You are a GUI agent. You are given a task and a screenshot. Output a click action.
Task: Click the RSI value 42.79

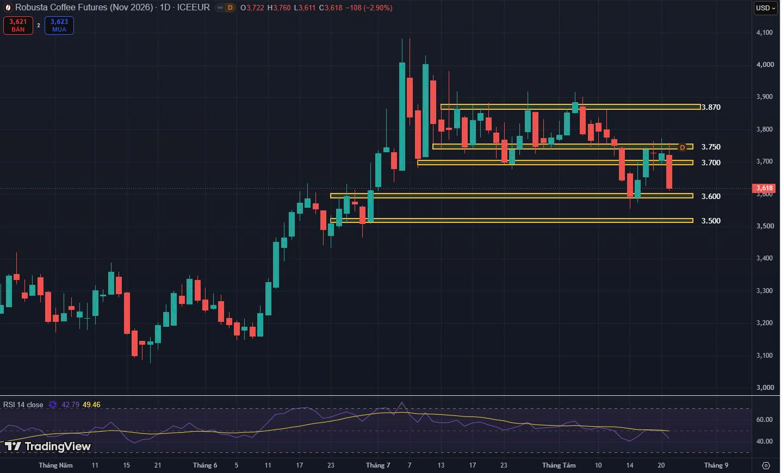pos(71,404)
